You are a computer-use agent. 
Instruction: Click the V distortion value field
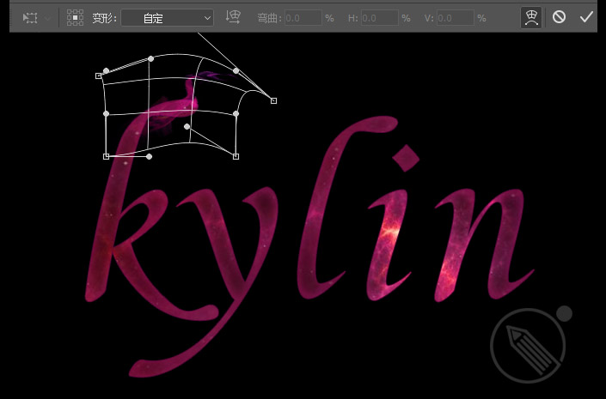(x=456, y=18)
